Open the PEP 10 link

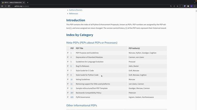(x=71, y=79)
